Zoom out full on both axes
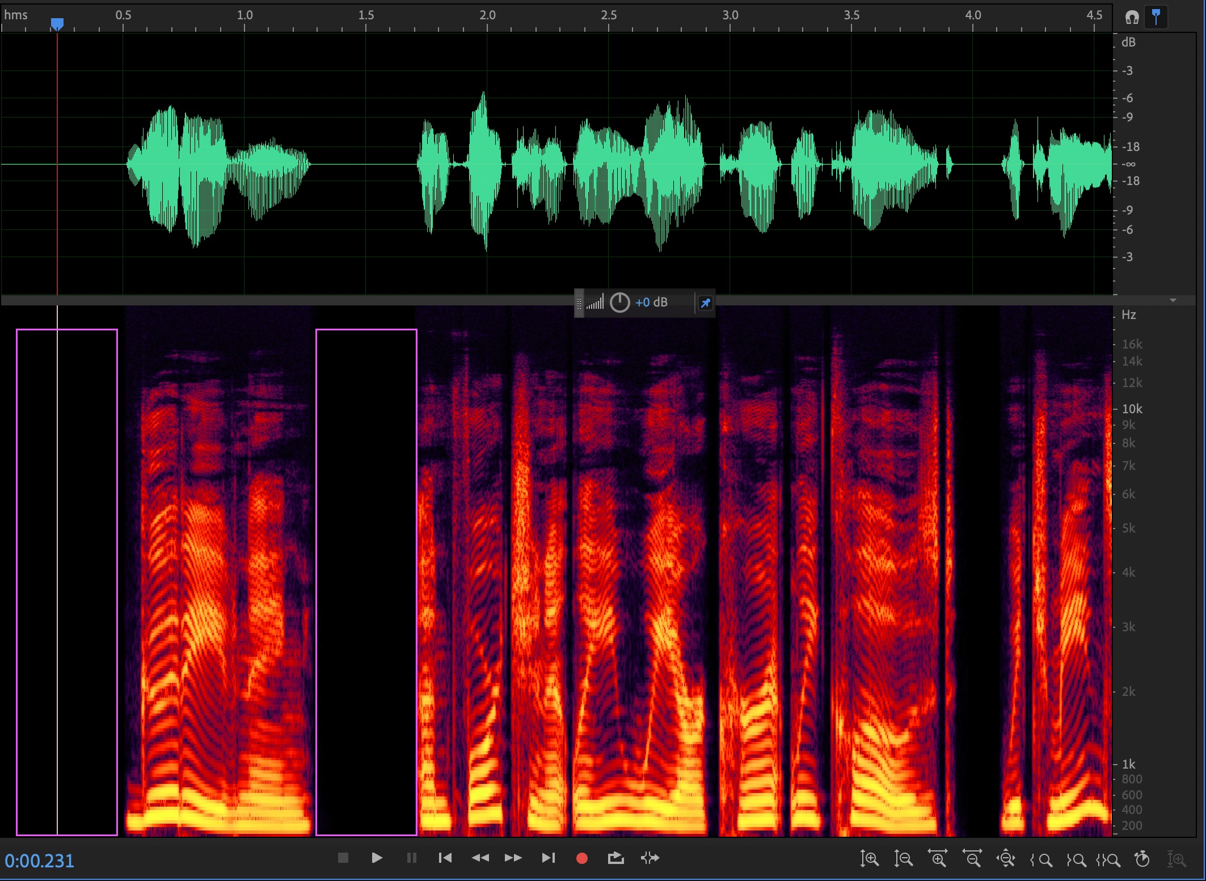1206x881 pixels. coord(1006,859)
